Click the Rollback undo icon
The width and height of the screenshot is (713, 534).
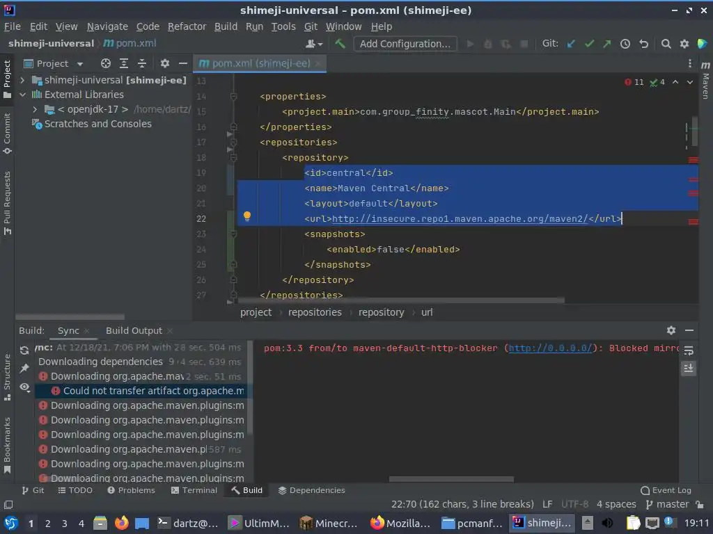point(643,44)
